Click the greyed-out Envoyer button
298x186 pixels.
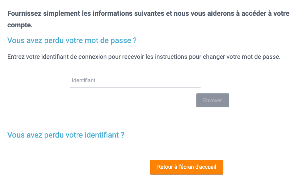[213, 100]
